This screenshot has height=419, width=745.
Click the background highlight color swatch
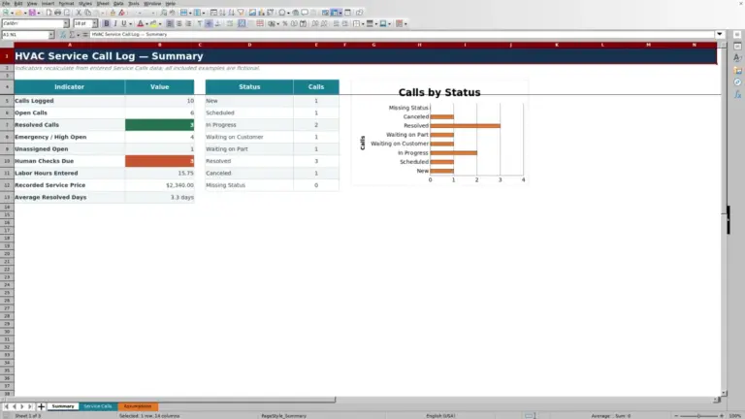coord(153,23)
